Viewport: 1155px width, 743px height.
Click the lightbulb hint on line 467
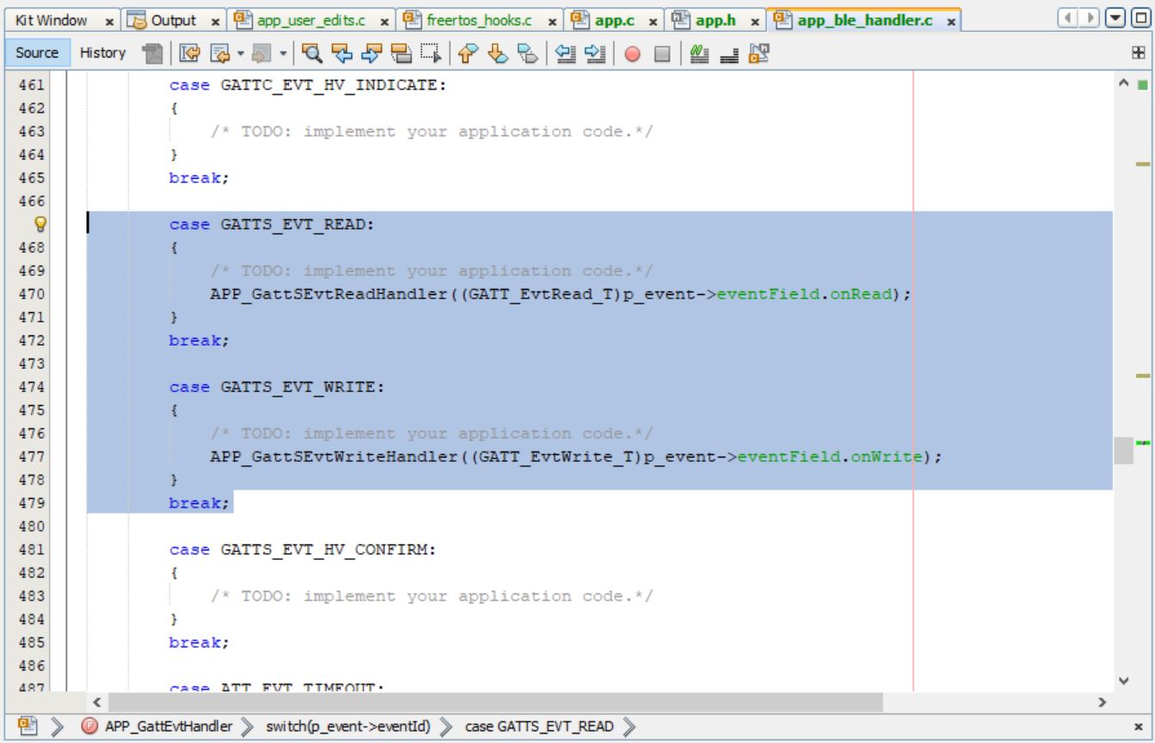pos(38,225)
